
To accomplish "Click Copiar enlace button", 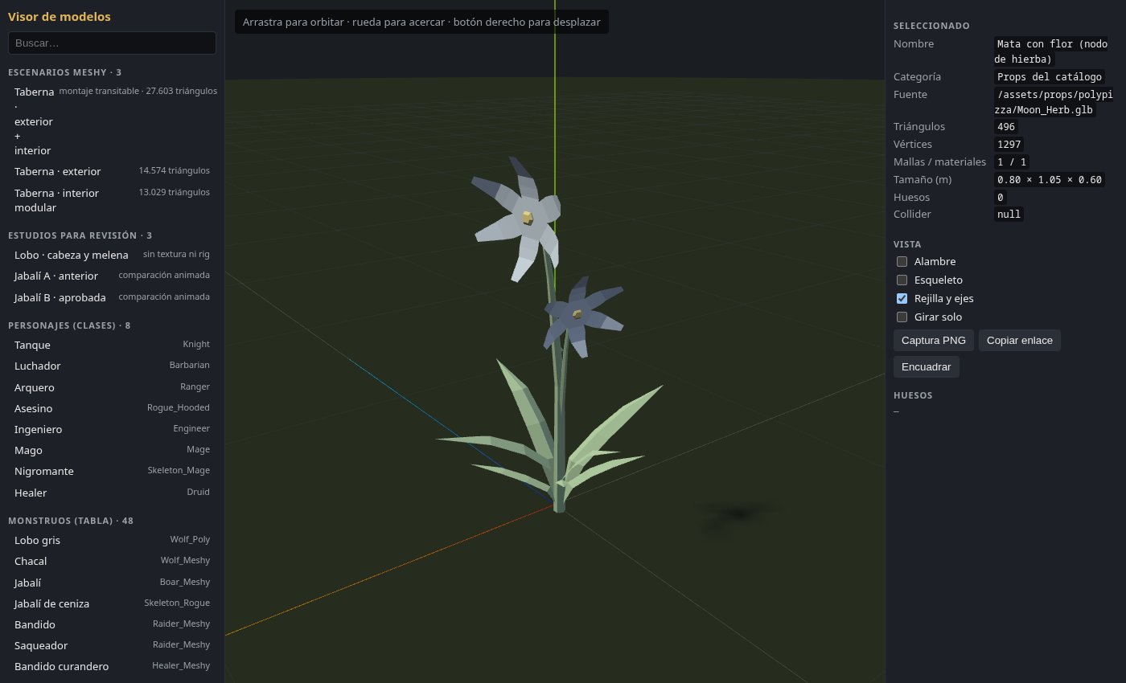I will [x=1020, y=340].
